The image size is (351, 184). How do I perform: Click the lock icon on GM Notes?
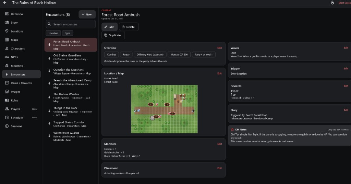(232, 130)
